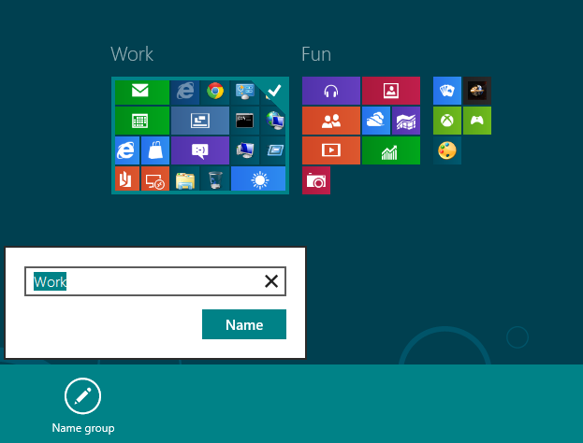The image size is (583, 443).
Task: Open the Camera tile
Action: click(316, 181)
